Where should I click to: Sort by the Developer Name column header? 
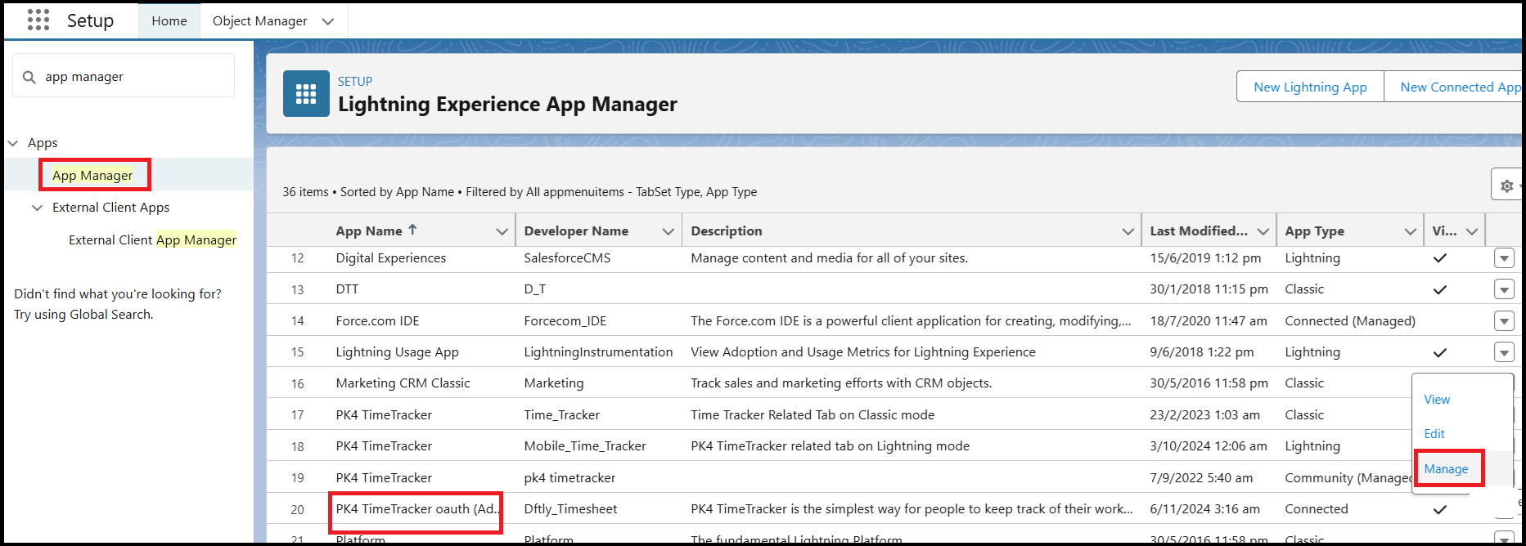click(x=576, y=231)
